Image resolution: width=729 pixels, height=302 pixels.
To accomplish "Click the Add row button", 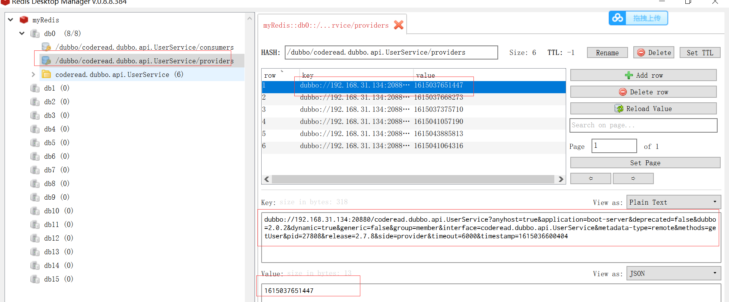I will coord(644,75).
